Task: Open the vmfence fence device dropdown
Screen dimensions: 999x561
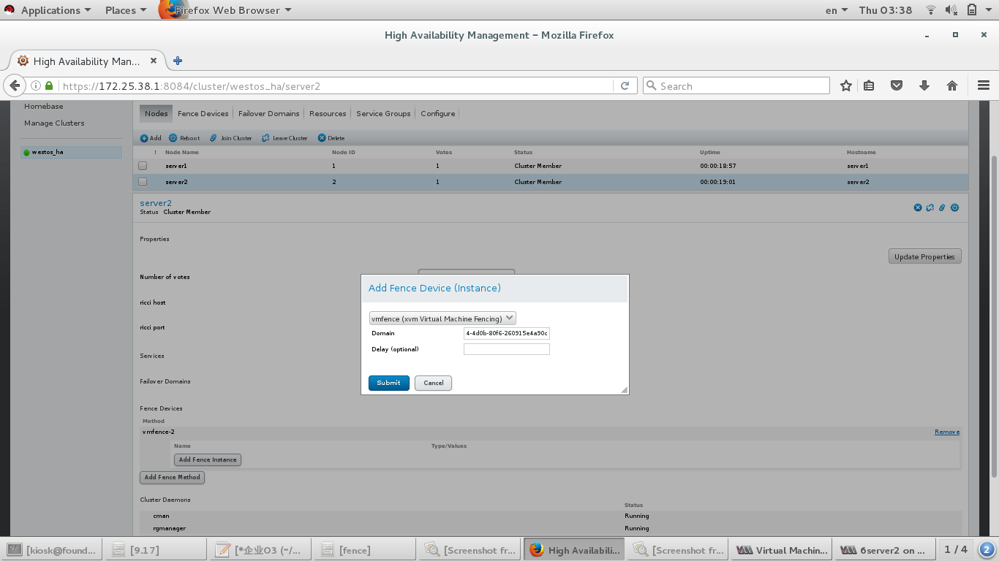Action: click(x=442, y=318)
